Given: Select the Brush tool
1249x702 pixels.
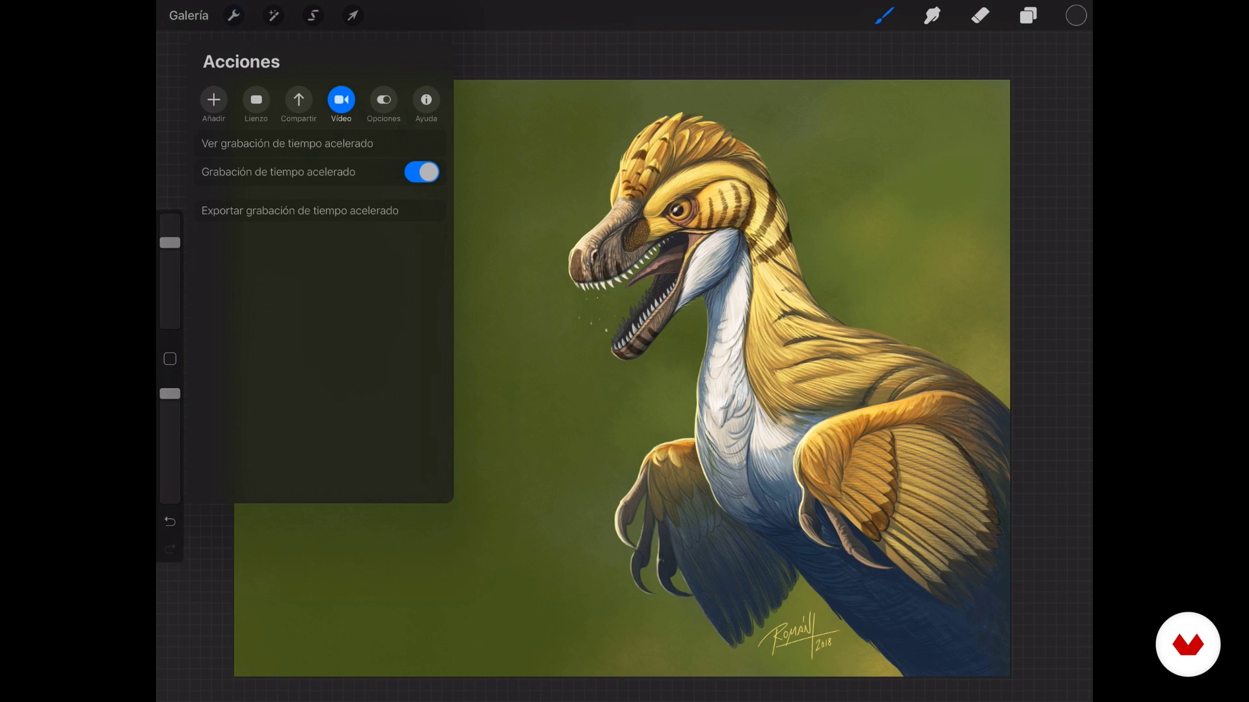Looking at the screenshot, I should [x=884, y=16].
